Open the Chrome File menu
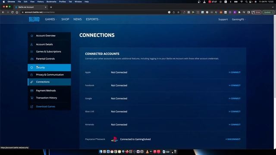Viewport: 276px width, 155px height. pos(19,2)
